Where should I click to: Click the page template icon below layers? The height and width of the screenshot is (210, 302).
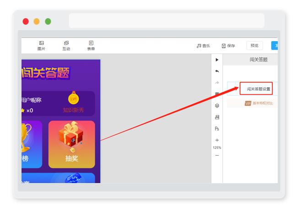click(x=217, y=117)
